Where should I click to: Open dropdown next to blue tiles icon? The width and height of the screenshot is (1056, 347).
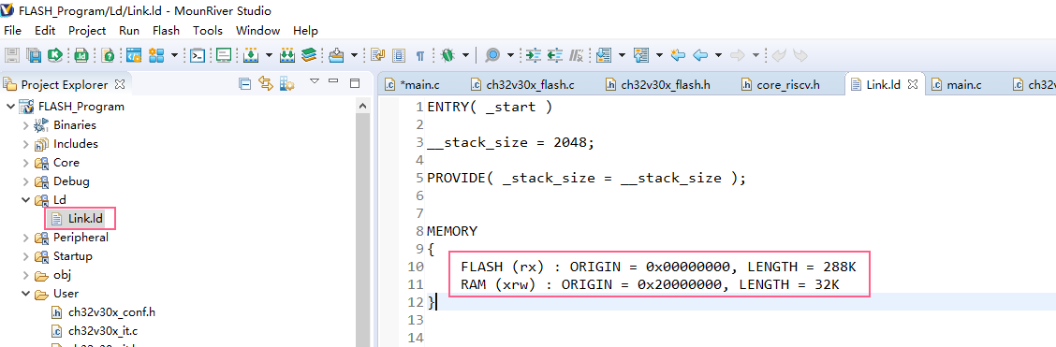(x=175, y=55)
